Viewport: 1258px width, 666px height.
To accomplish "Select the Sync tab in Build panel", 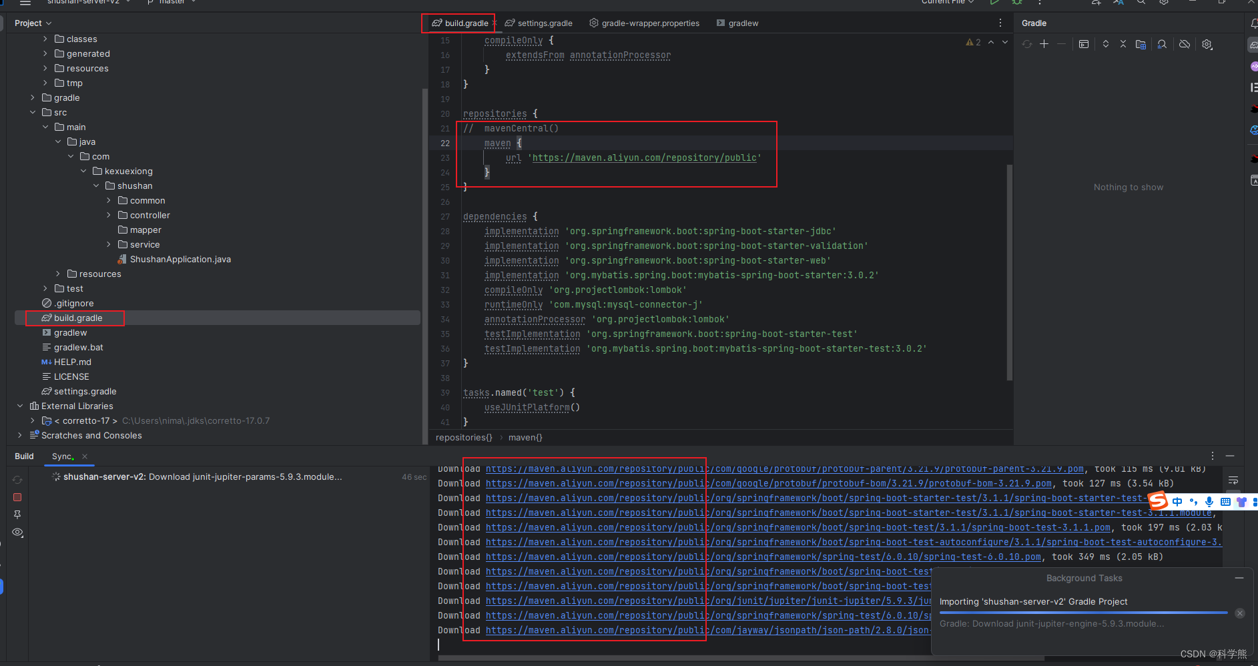I will tap(62, 456).
